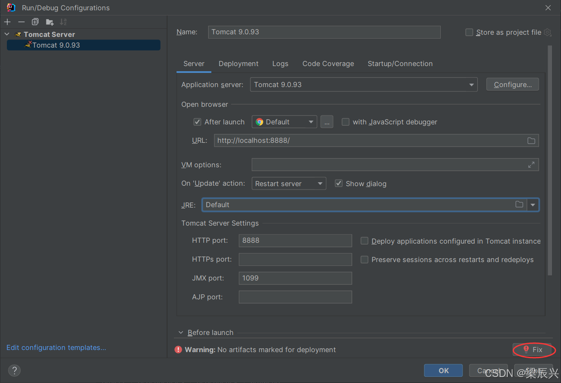
Task: Click the Configure... button
Action: click(512, 84)
